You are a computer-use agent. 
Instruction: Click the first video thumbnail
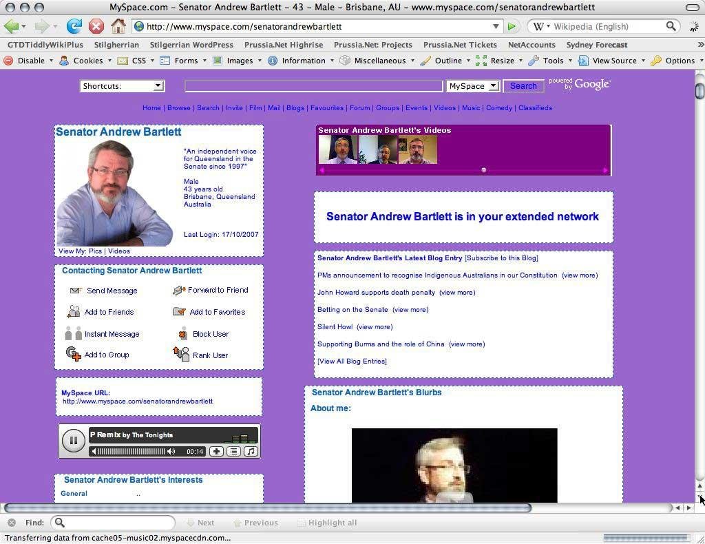click(338, 149)
